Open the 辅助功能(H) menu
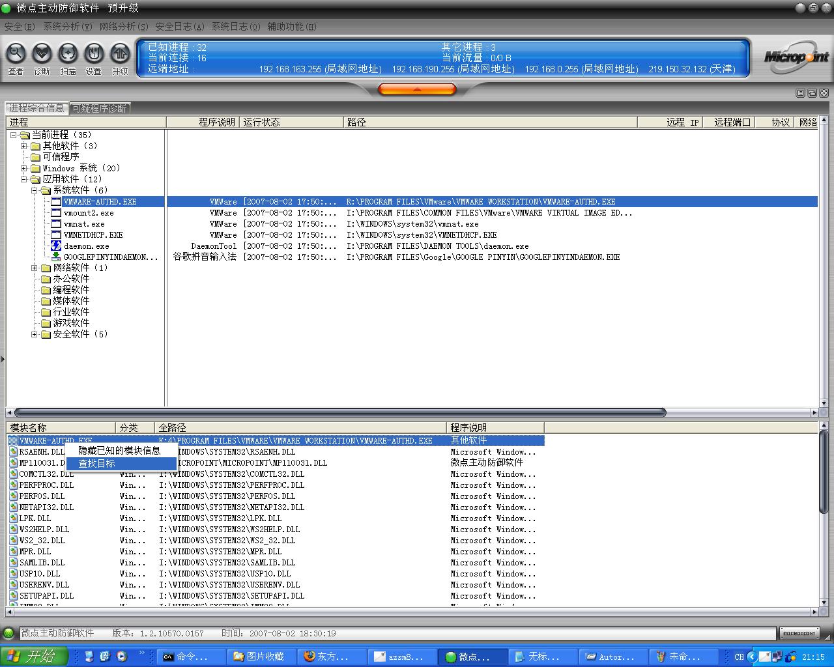The width and height of the screenshot is (834, 667). [x=292, y=27]
